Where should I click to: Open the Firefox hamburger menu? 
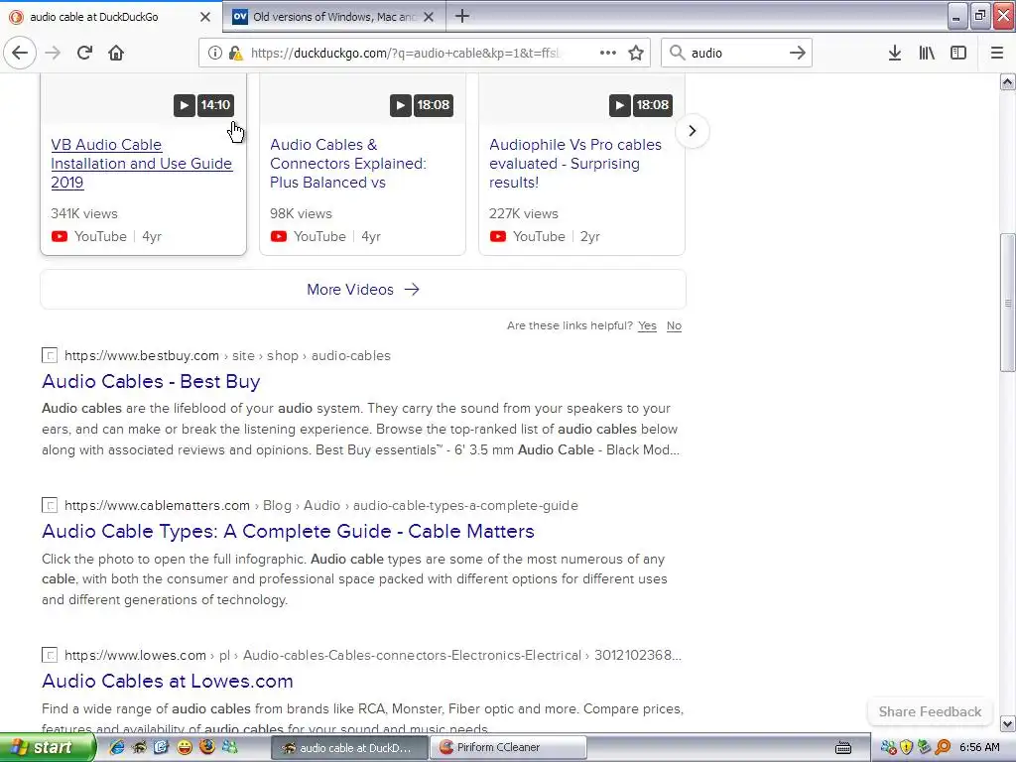996,53
